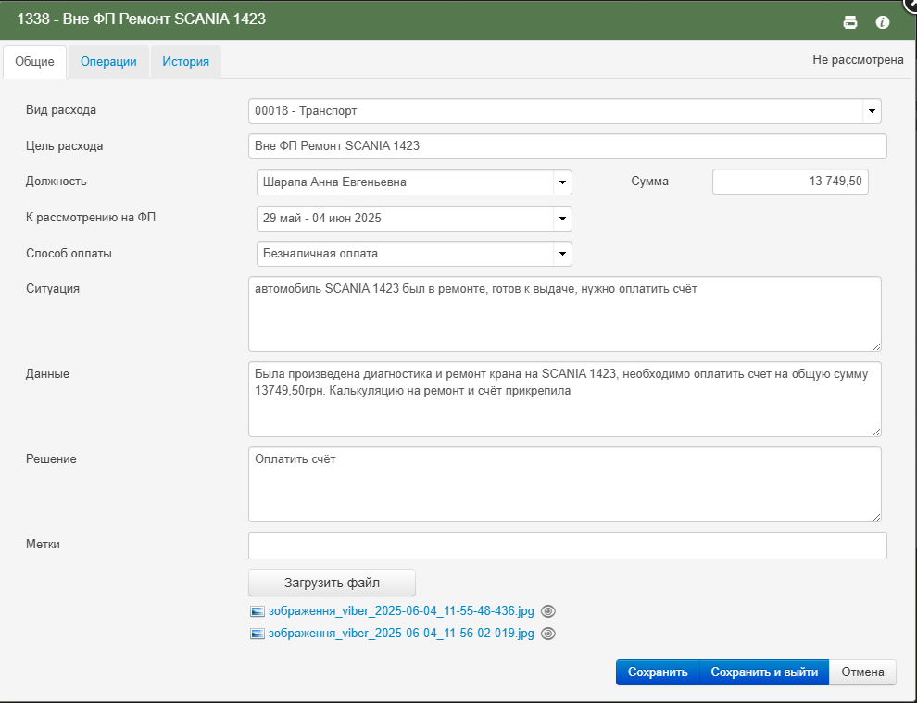This screenshot has width=917, height=703.
Task: Click the Цель расхода input field
Action: pyautogui.click(x=567, y=146)
